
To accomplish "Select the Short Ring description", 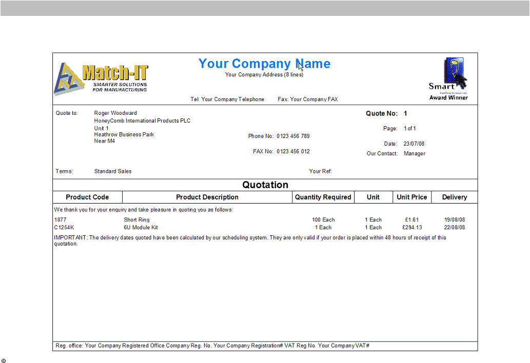I will coord(136,220).
